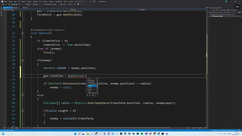Collapse the if(colls.Length > 0) block

click(23, 111)
